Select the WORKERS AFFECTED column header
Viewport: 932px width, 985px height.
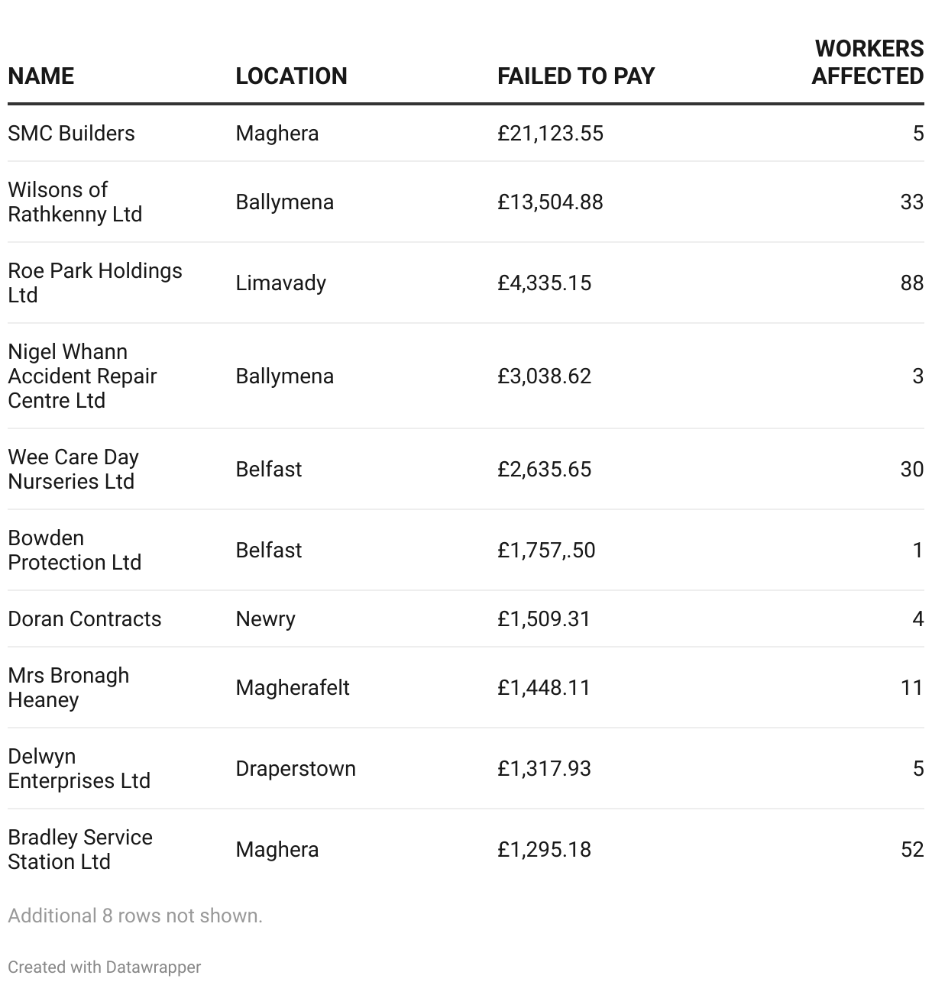pos(867,63)
